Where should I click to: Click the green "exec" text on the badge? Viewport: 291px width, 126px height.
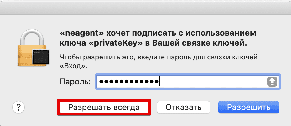(x=38, y=53)
